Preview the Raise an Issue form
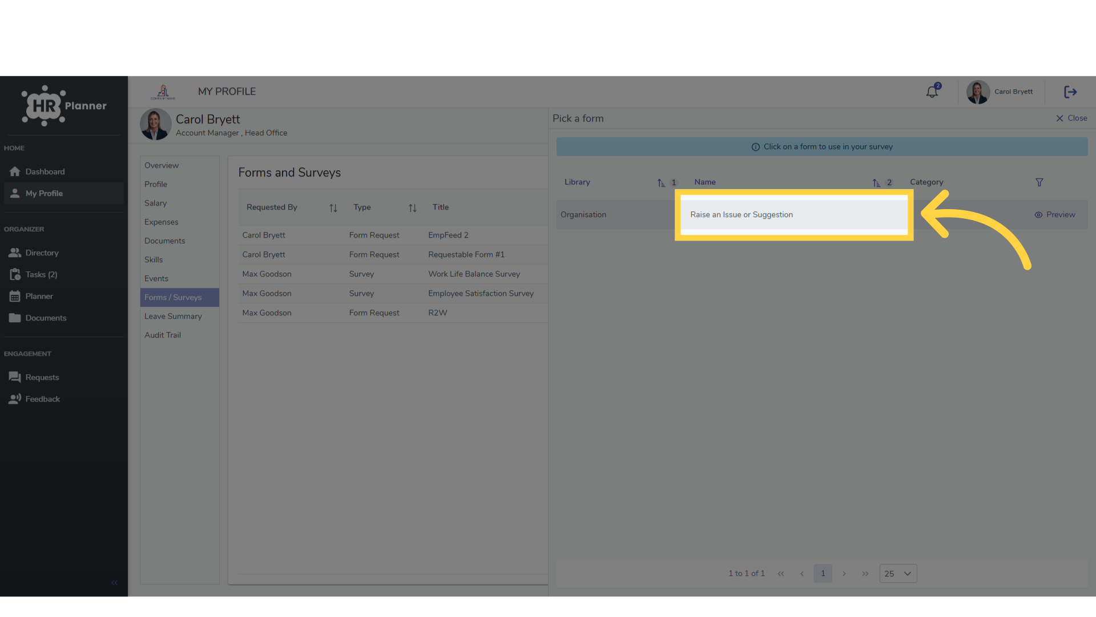This screenshot has width=1096, height=617. click(x=1055, y=215)
